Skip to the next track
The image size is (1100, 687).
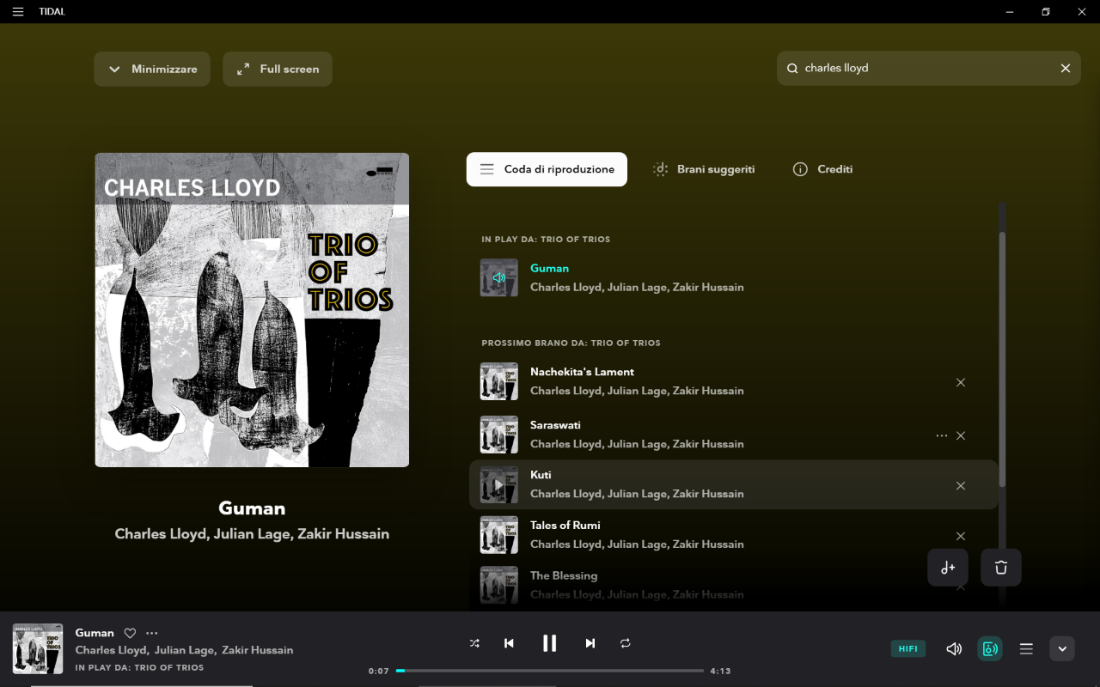pyautogui.click(x=590, y=643)
